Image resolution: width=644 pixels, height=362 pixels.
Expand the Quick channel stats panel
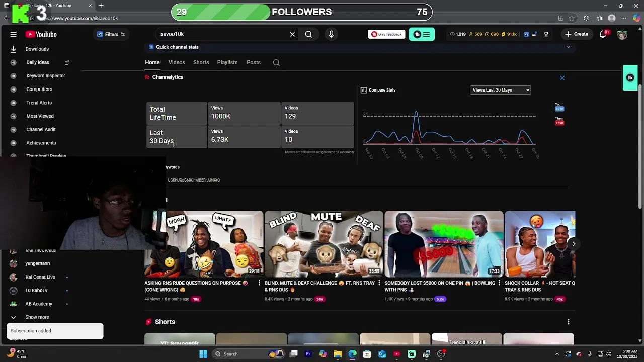click(x=569, y=47)
